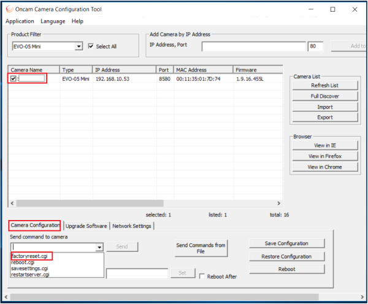Click the port field showing 80
The width and height of the screenshot is (368, 304).
pos(315,47)
